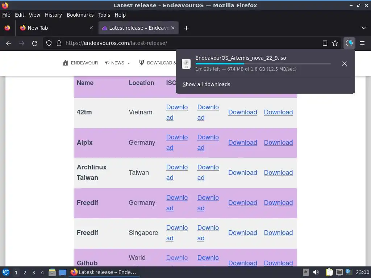This screenshot has width=371, height=278.
Task: Click the Name column header
Action: [x=85, y=83]
